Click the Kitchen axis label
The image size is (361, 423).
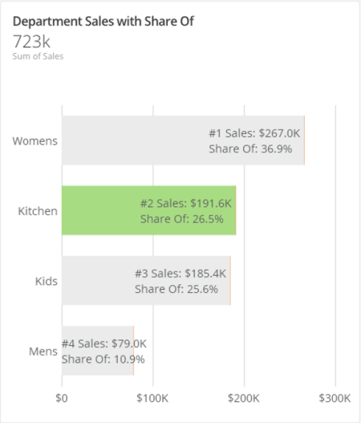38,211
